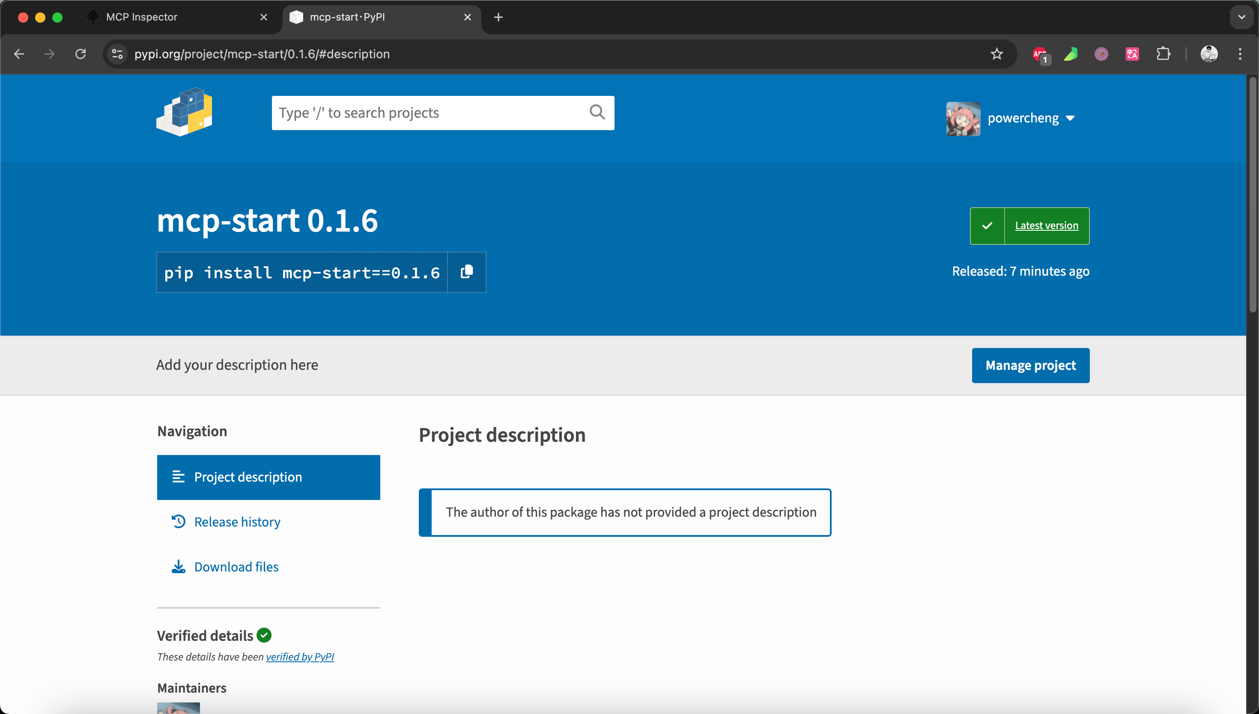Click the Add your description here text
Viewport: 1259px width, 714px height.
[x=237, y=365]
